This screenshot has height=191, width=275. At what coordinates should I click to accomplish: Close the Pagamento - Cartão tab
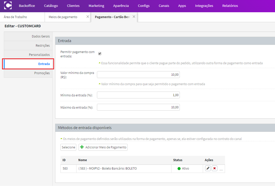pyautogui.click(x=134, y=17)
